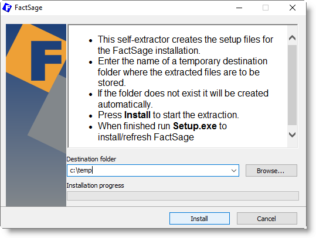Start extraction with the Install button

tap(199, 219)
